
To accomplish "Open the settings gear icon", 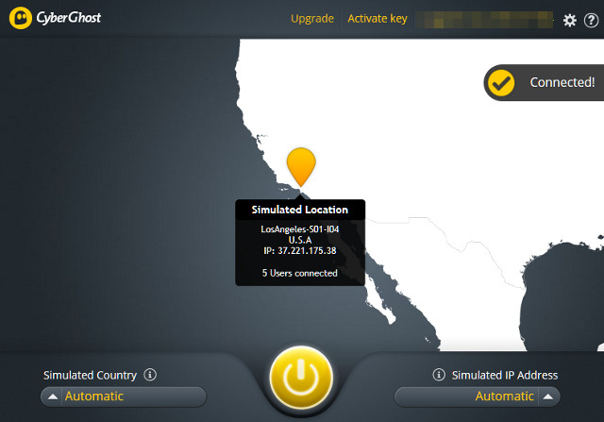I will tap(570, 20).
